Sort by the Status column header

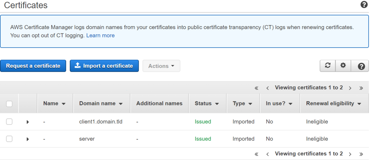tap(207, 104)
